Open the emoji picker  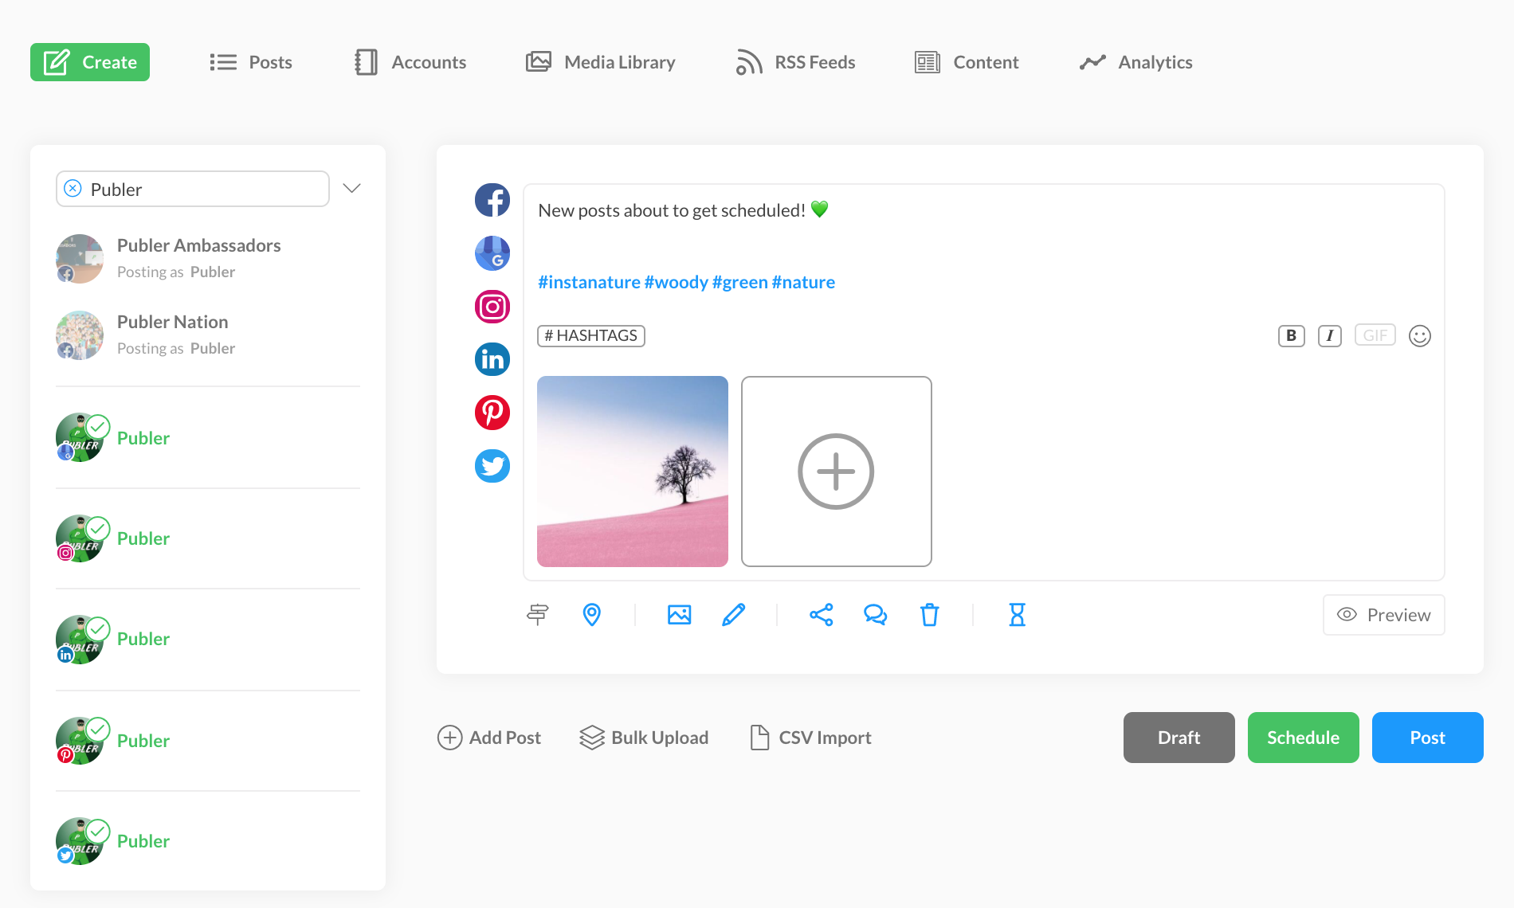(1420, 335)
